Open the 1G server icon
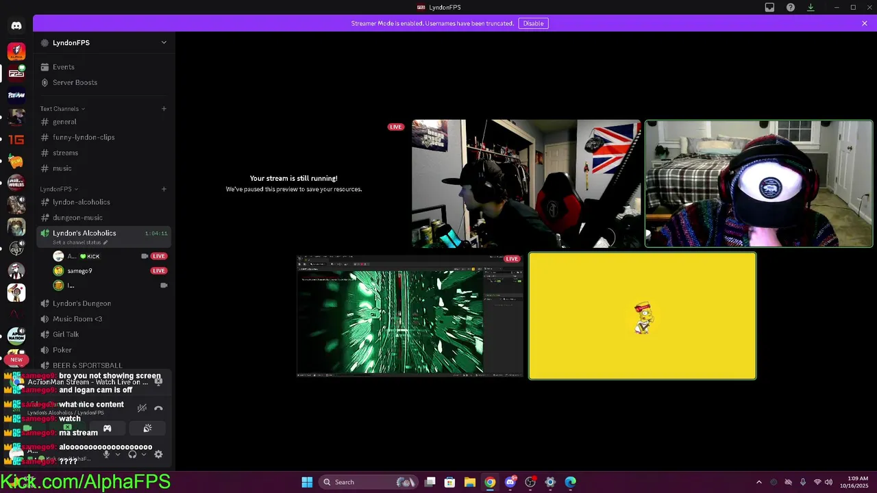 [16, 139]
